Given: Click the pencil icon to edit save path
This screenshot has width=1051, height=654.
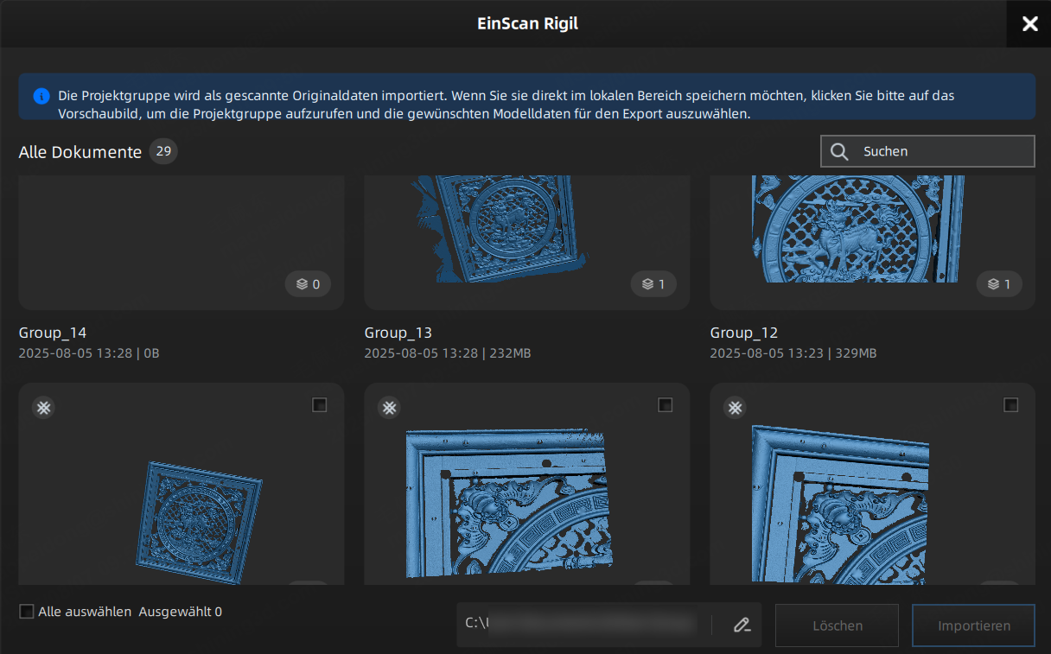Looking at the screenshot, I should tap(742, 625).
